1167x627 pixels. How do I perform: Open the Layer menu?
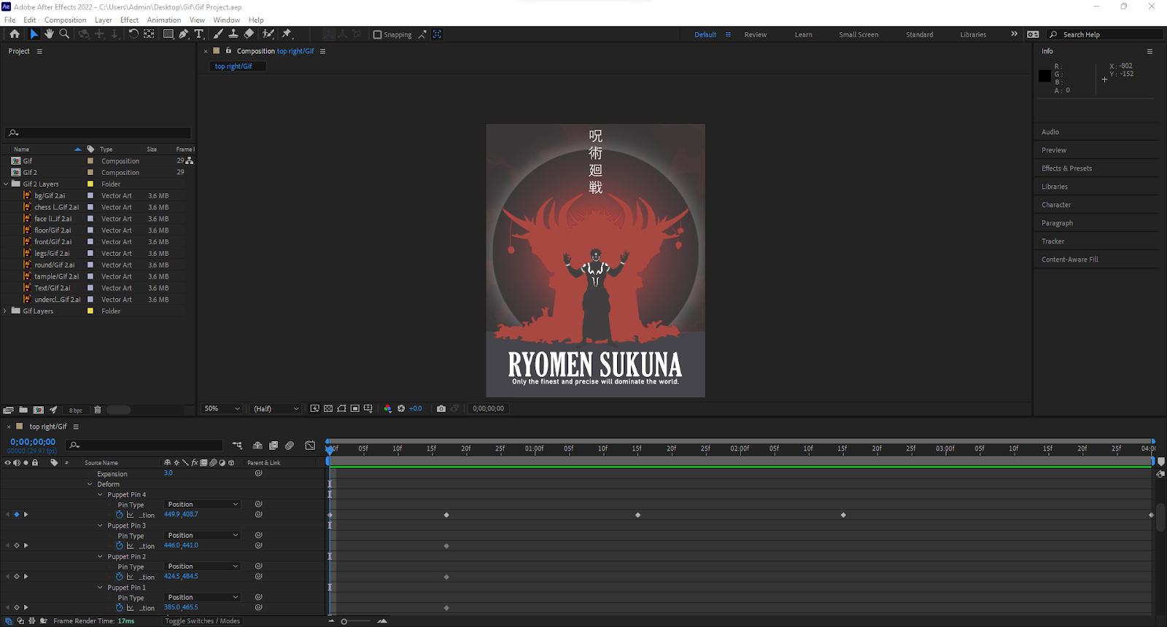pyautogui.click(x=104, y=20)
